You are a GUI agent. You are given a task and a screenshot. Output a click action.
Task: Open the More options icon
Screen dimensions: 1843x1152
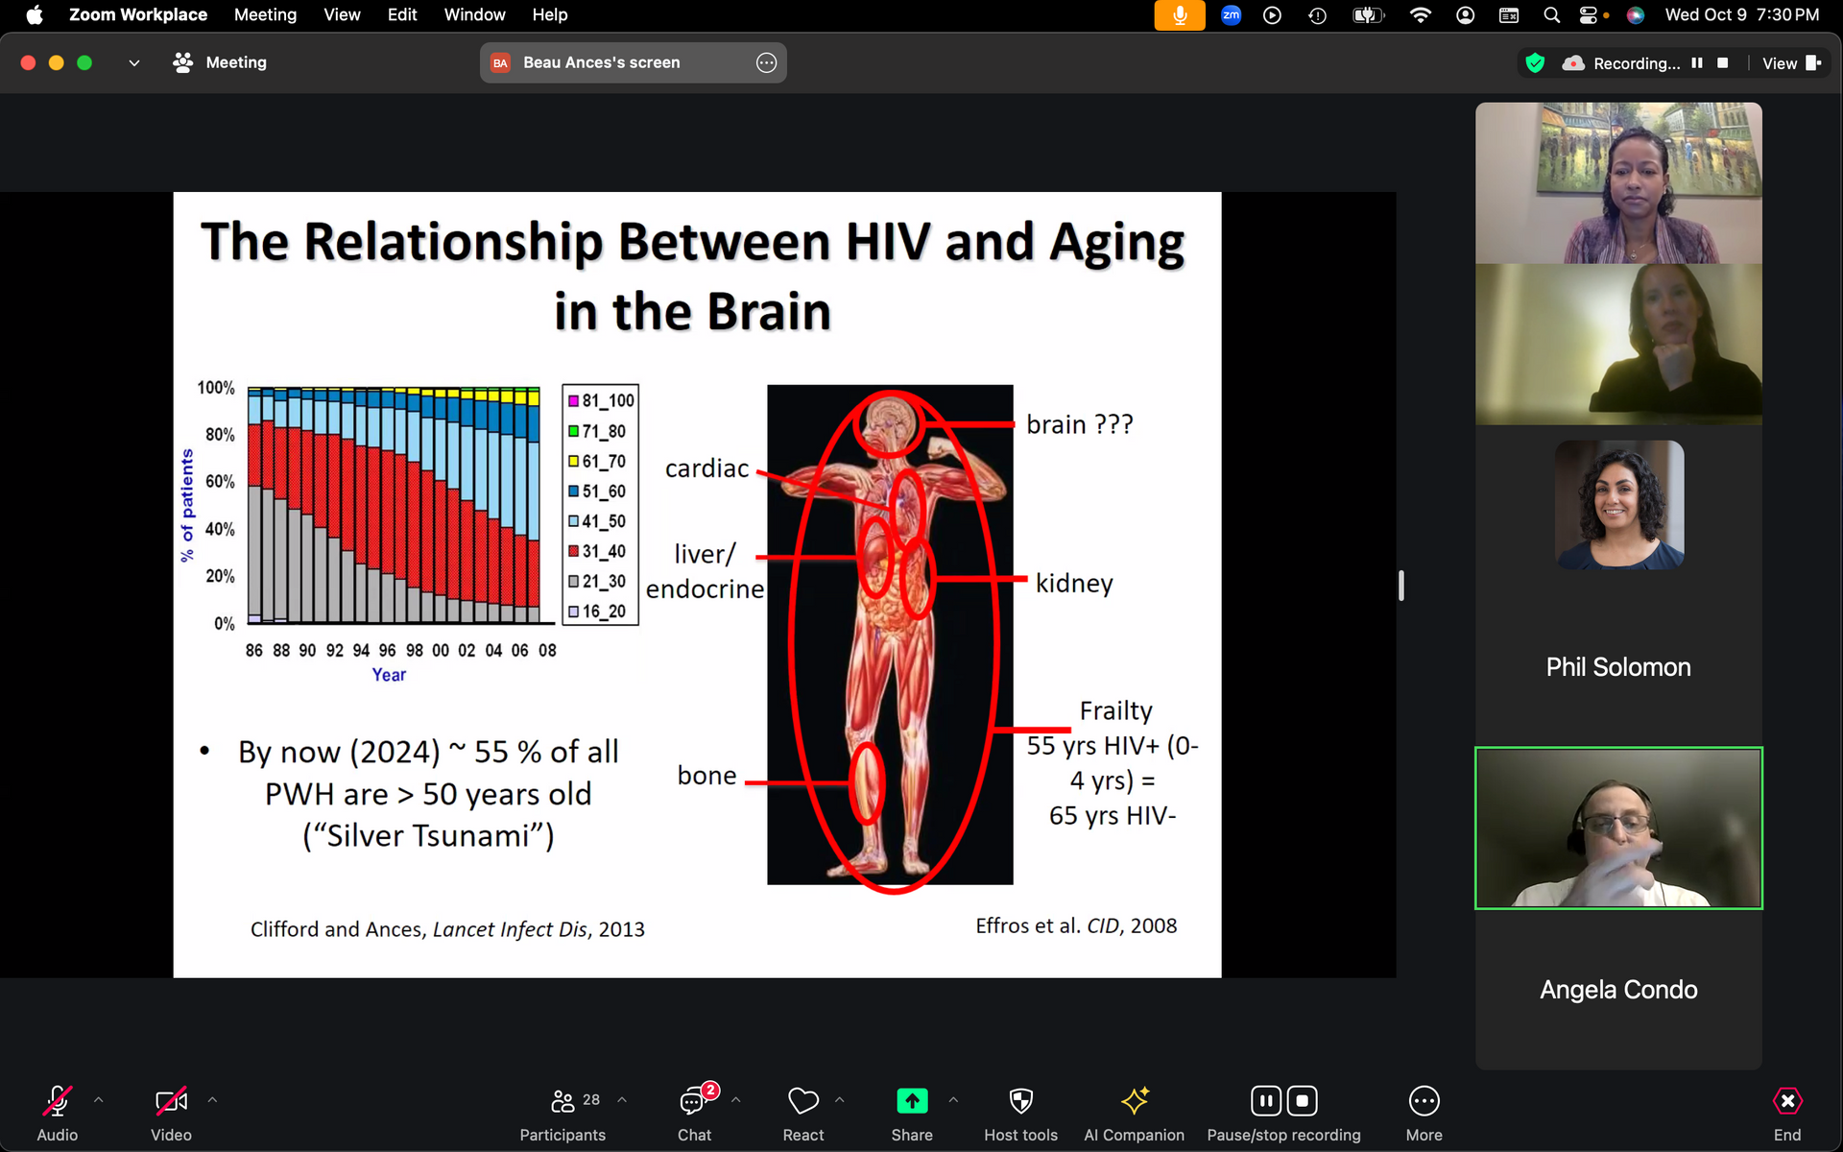point(1424,1101)
